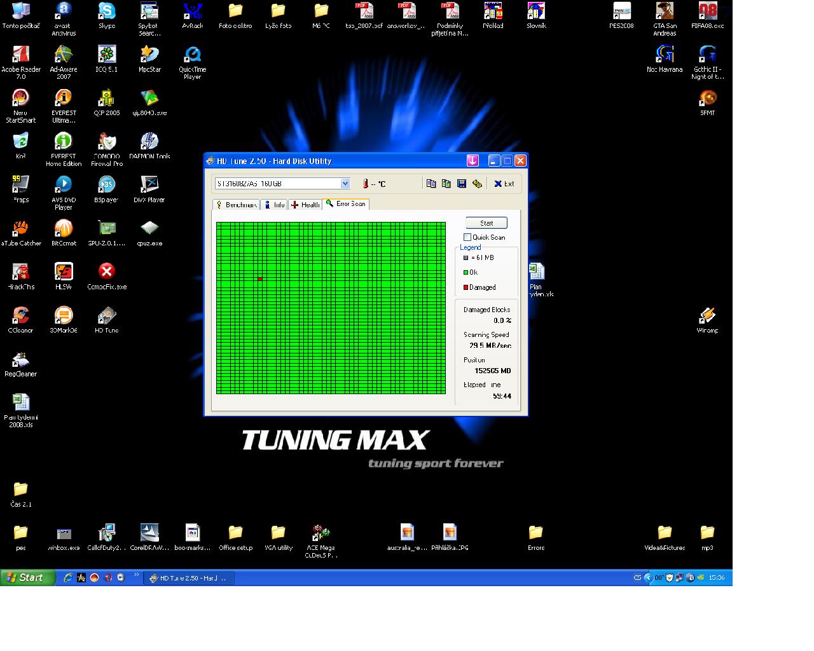Select the Errors folder on desktop
Screen dimensions: 814x651
pyautogui.click(x=536, y=537)
